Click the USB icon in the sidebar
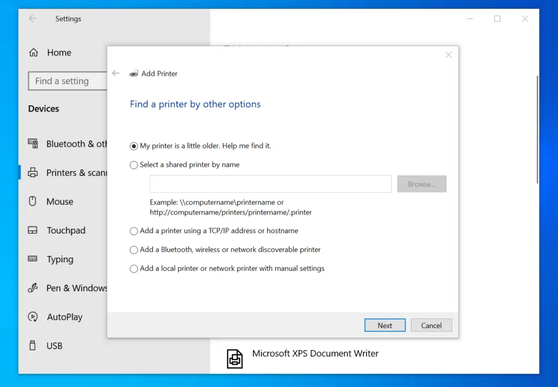Viewport: 558px width, 387px height. click(33, 346)
